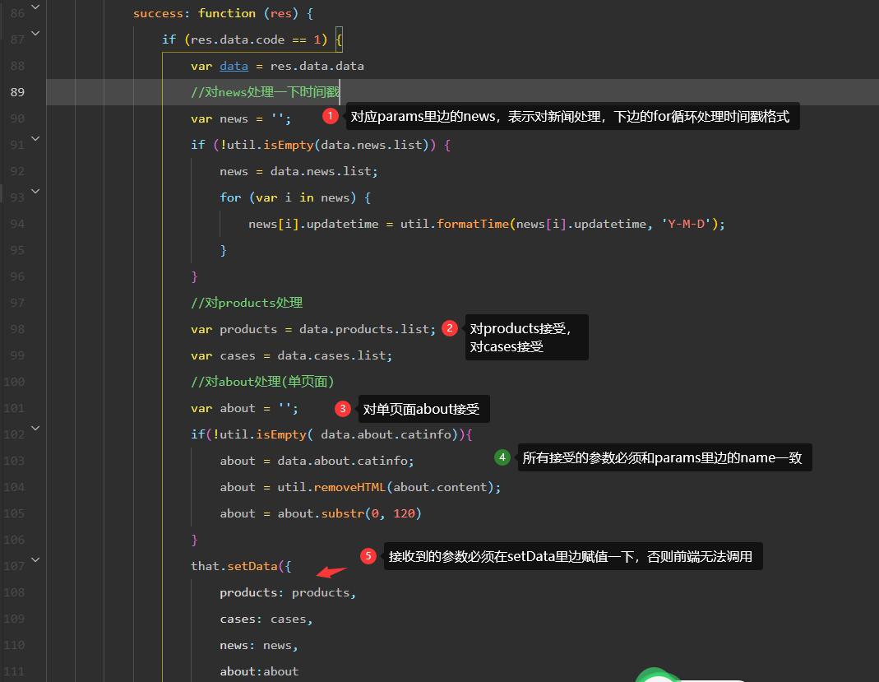Click the underlined 'data' variable on line 88
The image size is (879, 682).
pos(234,66)
